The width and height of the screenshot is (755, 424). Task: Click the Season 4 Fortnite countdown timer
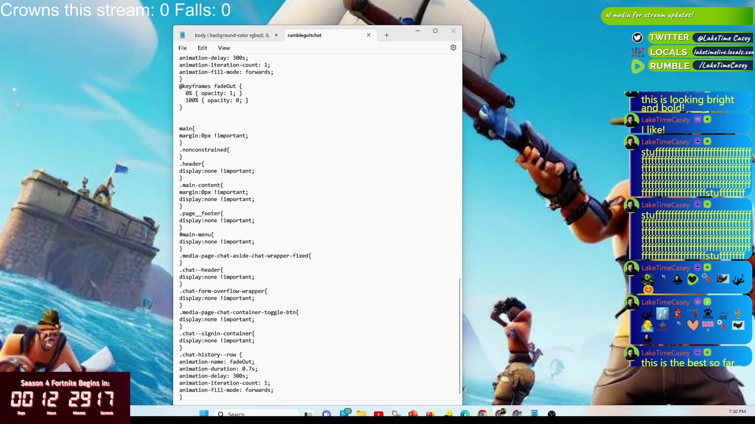64,397
